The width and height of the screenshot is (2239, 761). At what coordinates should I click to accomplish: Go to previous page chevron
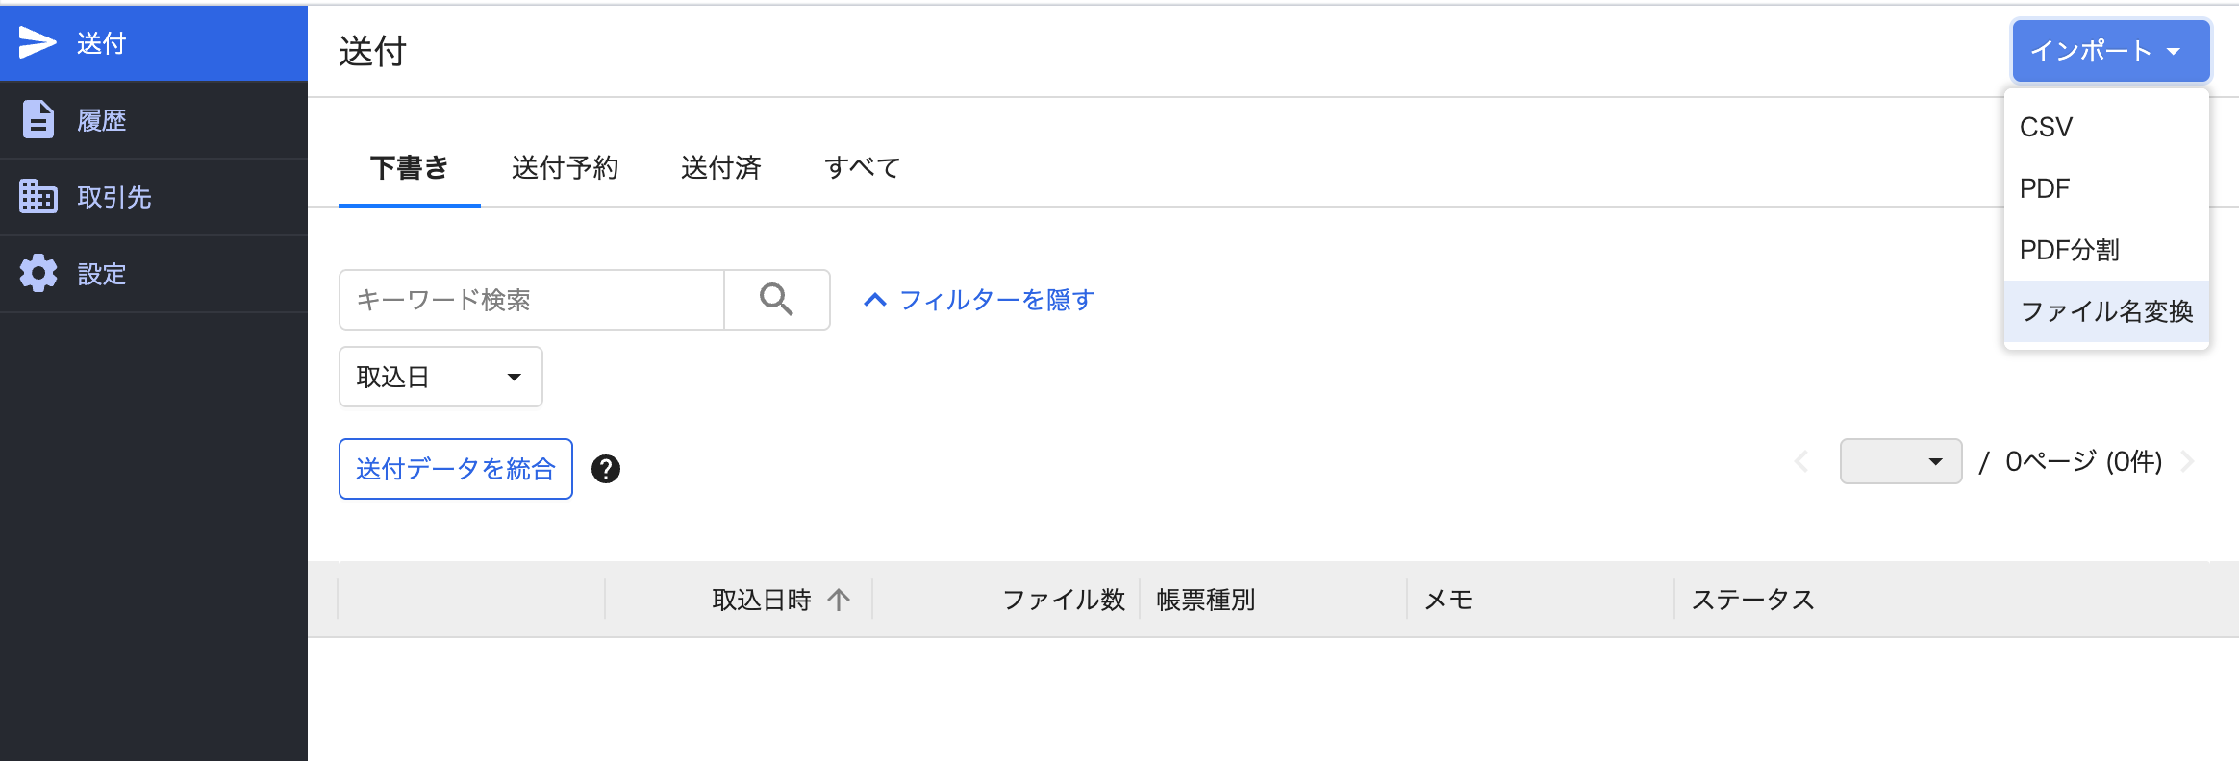[1801, 461]
